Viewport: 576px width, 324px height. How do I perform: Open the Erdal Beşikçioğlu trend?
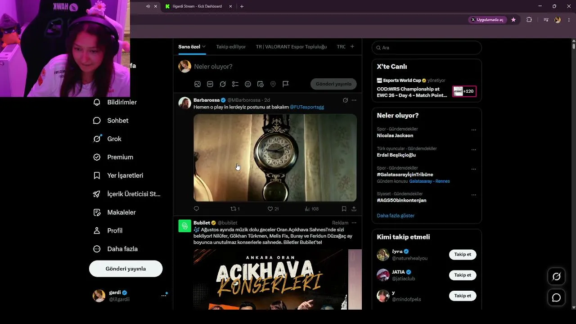coord(396,155)
